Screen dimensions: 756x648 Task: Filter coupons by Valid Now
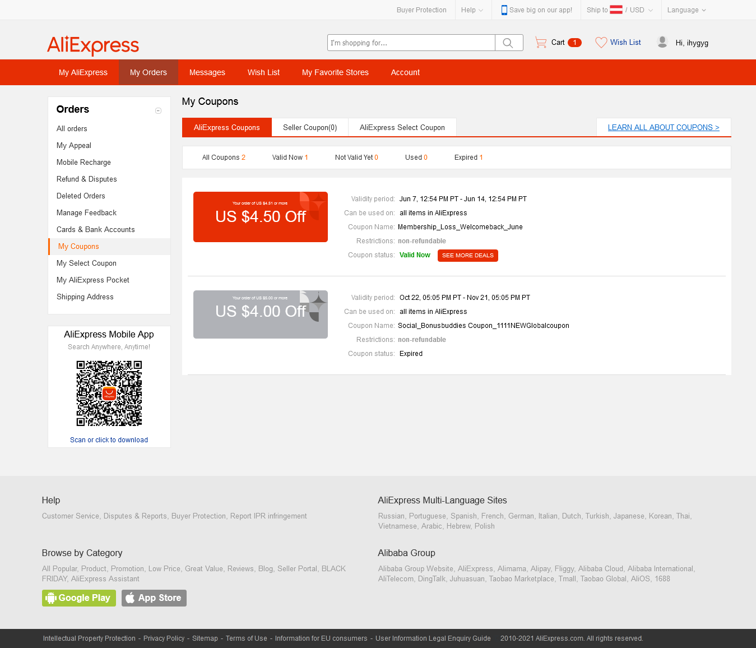pyautogui.click(x=290, y=158)
